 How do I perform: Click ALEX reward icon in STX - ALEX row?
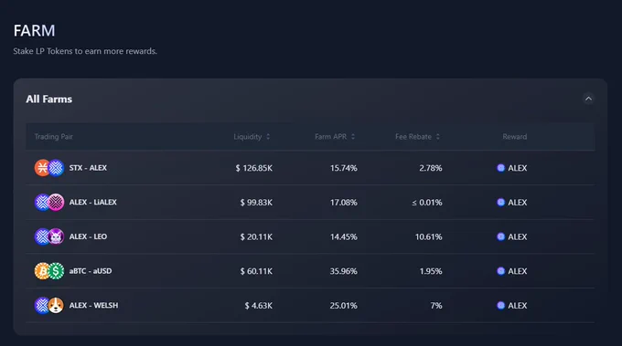click(x=500, y=168)
